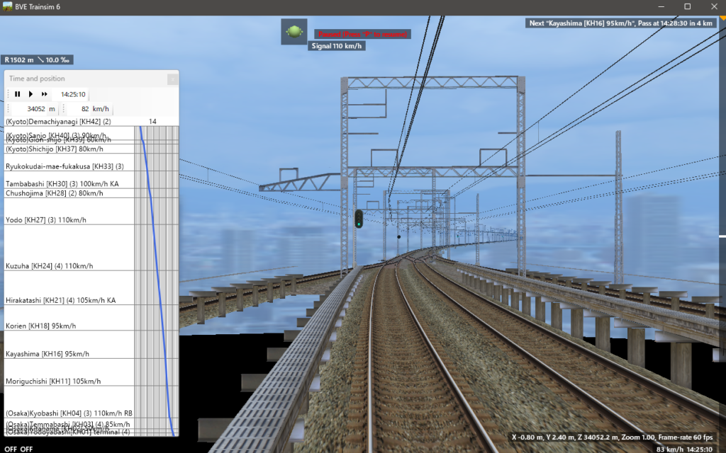Click the BVE Trainsim 6 title bar icon
The height and width of the screenshot is (453, 726).
pyautogui.click(x=9, y=6)
